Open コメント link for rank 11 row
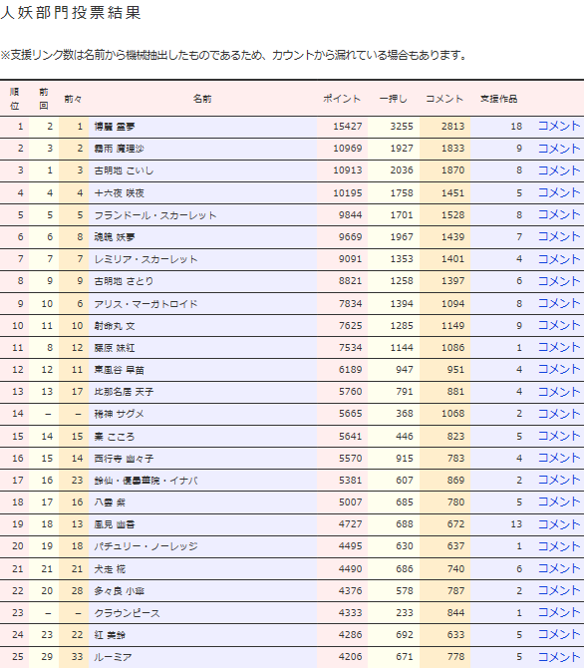This screenshot has width=584, height=668. coord(559,347)
